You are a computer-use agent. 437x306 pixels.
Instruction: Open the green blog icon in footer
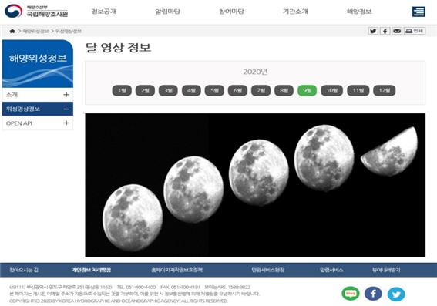coord(351,294)
